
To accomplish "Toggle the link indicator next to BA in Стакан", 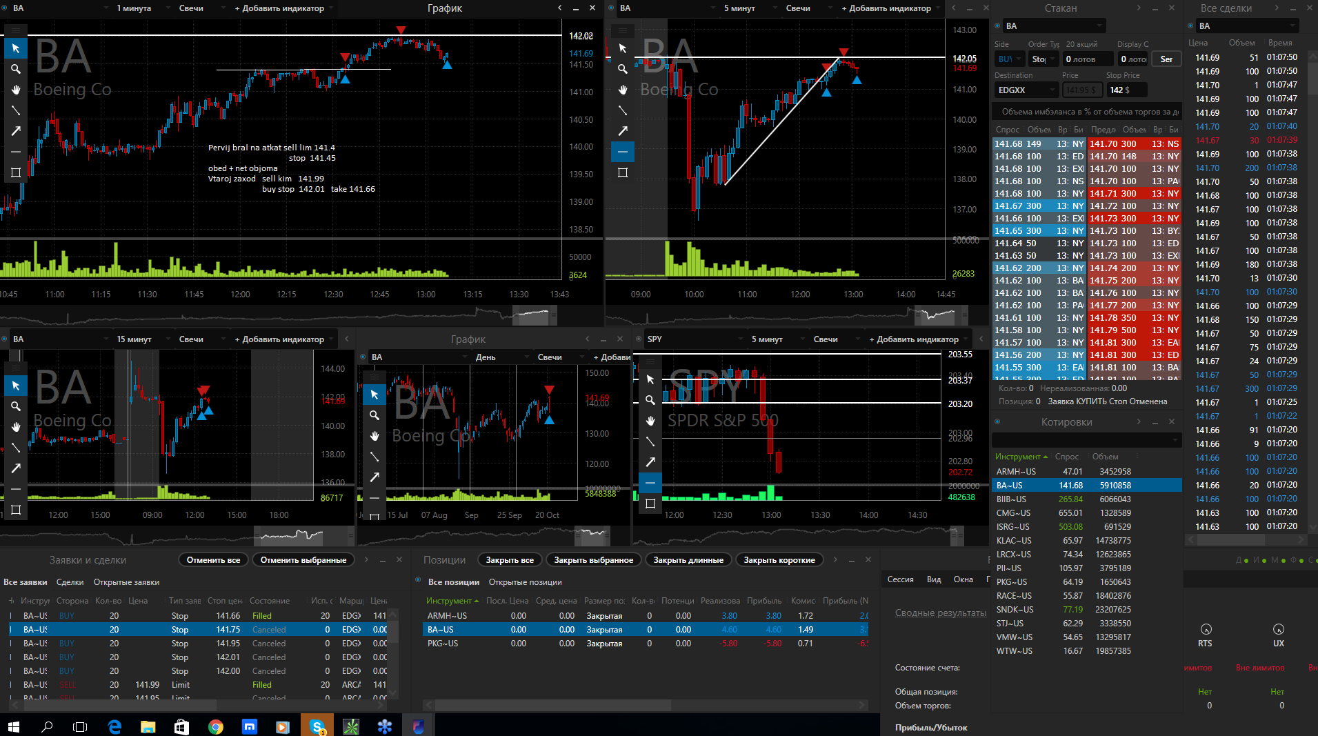I will click(997, 26).
